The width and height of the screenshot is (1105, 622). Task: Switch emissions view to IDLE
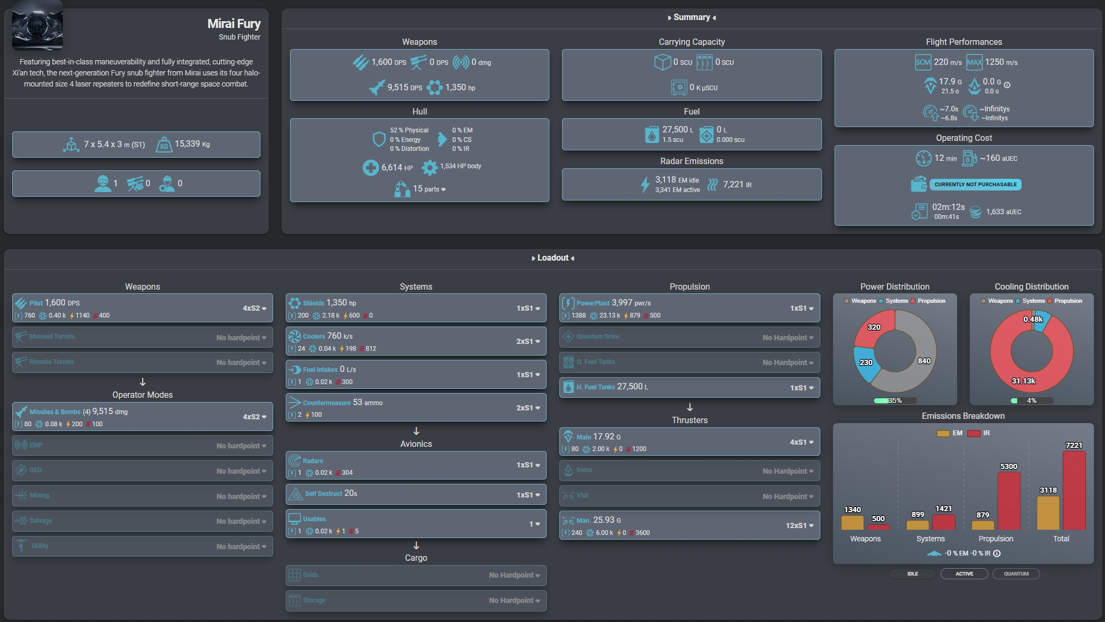tap(912, 573)
